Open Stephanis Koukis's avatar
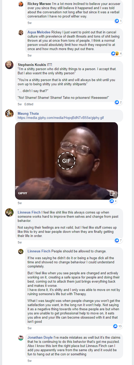Image resolution: width=134 pixels, height=365 pixels. click(9, 65)
